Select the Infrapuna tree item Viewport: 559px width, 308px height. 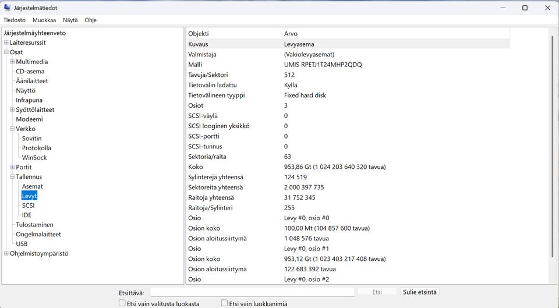29,100
